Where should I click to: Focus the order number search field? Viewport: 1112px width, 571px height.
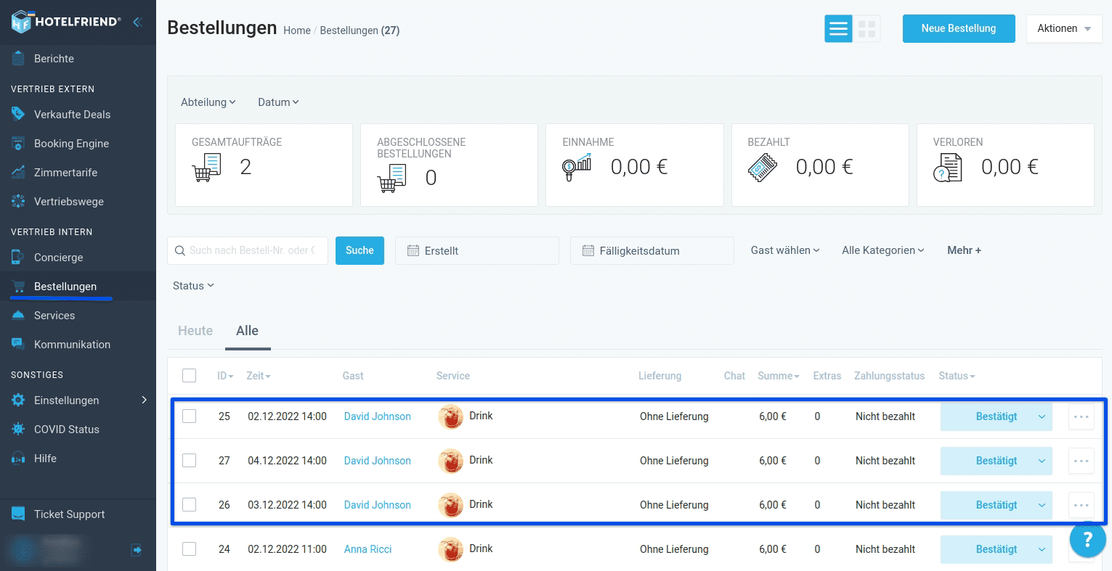click(252, 250)
